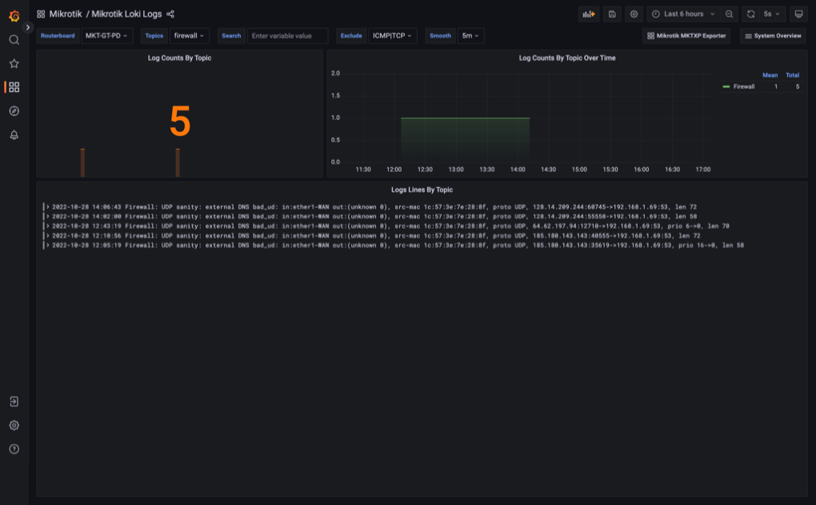Open the Topics firewall dropdown
The image size is (816, 505).
190,36
